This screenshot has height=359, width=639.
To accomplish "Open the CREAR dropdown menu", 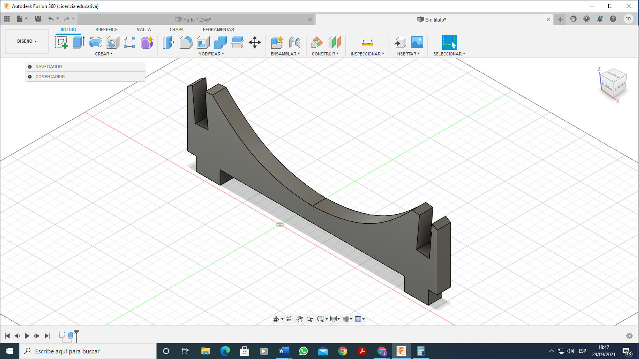I will click(104, 54).
